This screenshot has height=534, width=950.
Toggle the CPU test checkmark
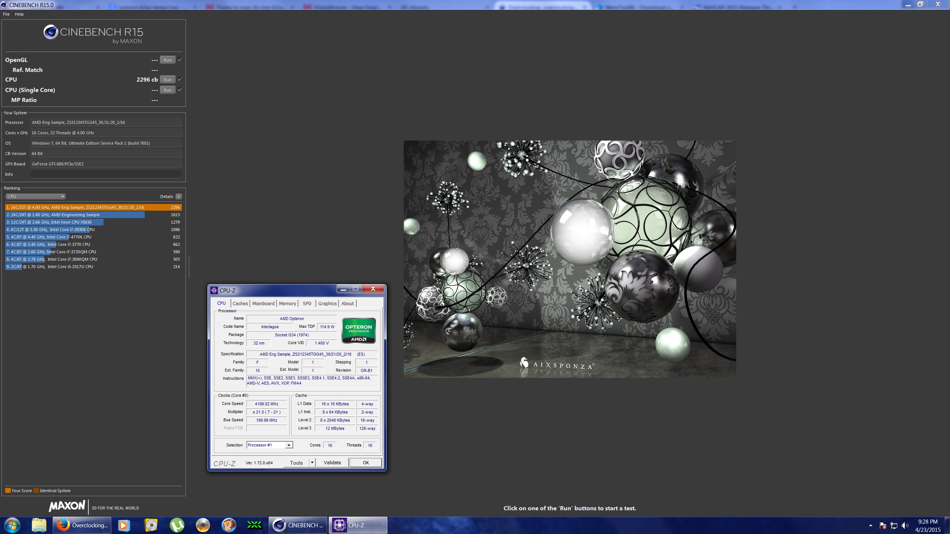pyautogui.click(x=180, y=79)
